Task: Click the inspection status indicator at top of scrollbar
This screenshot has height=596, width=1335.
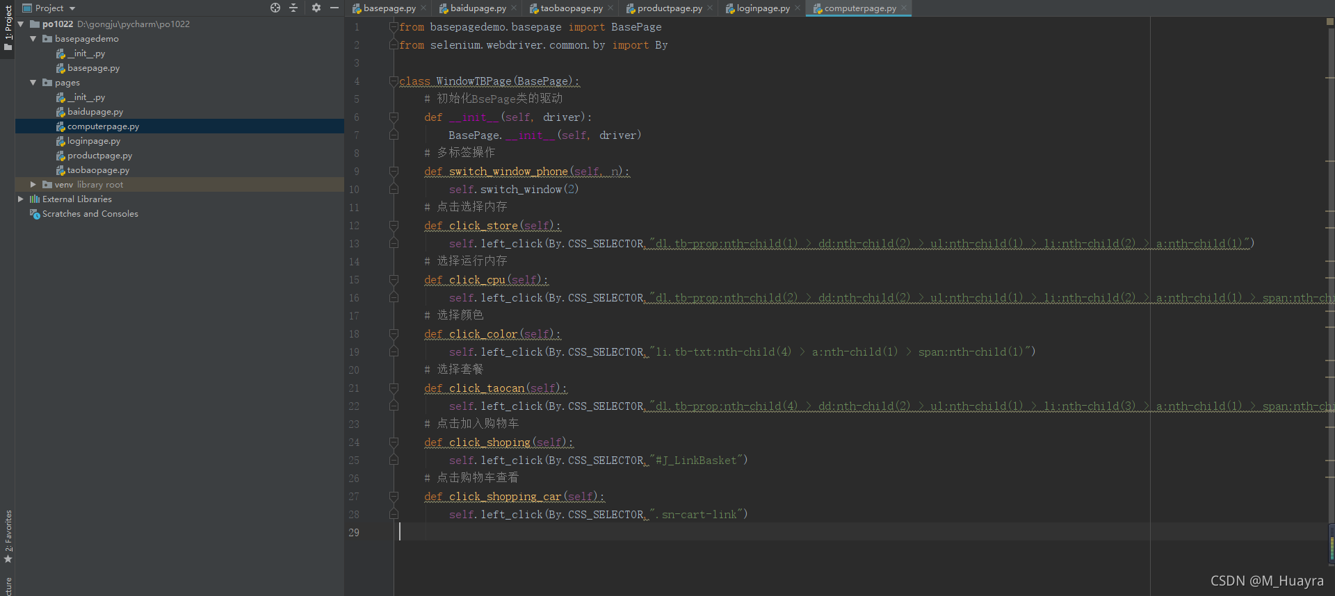Action: [1330, 22]
